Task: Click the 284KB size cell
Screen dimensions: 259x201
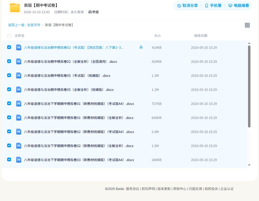Action: click(157, 160)
